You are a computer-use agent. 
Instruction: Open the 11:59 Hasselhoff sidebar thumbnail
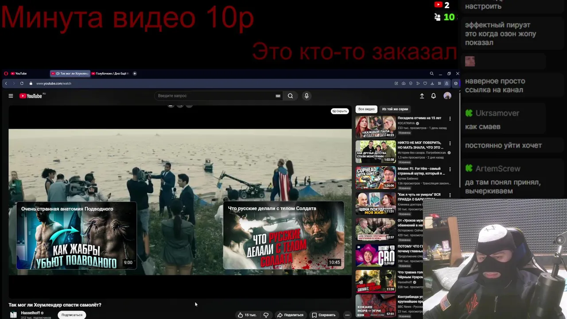(376, 281)
